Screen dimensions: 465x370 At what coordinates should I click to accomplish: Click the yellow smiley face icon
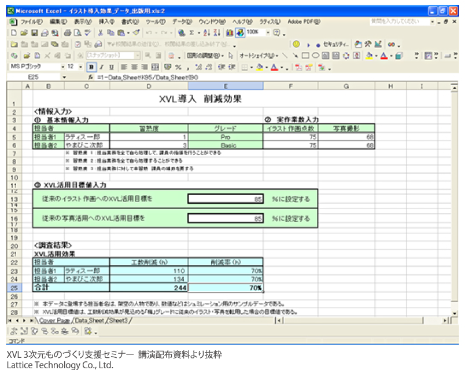click(x=296, y=44)
